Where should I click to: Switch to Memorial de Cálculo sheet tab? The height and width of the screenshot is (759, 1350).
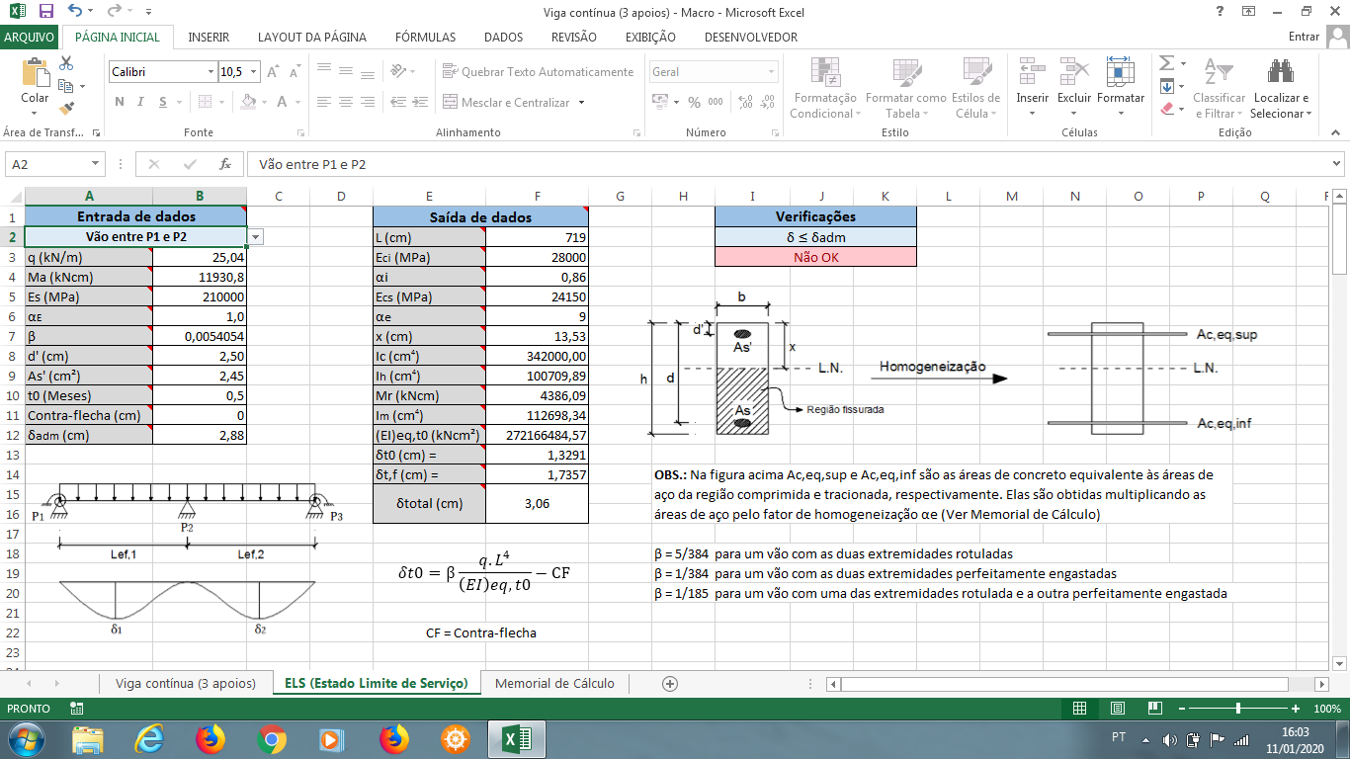point(554,683)
